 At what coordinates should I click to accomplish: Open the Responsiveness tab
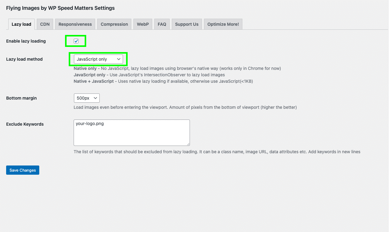[x=75, y=24]
